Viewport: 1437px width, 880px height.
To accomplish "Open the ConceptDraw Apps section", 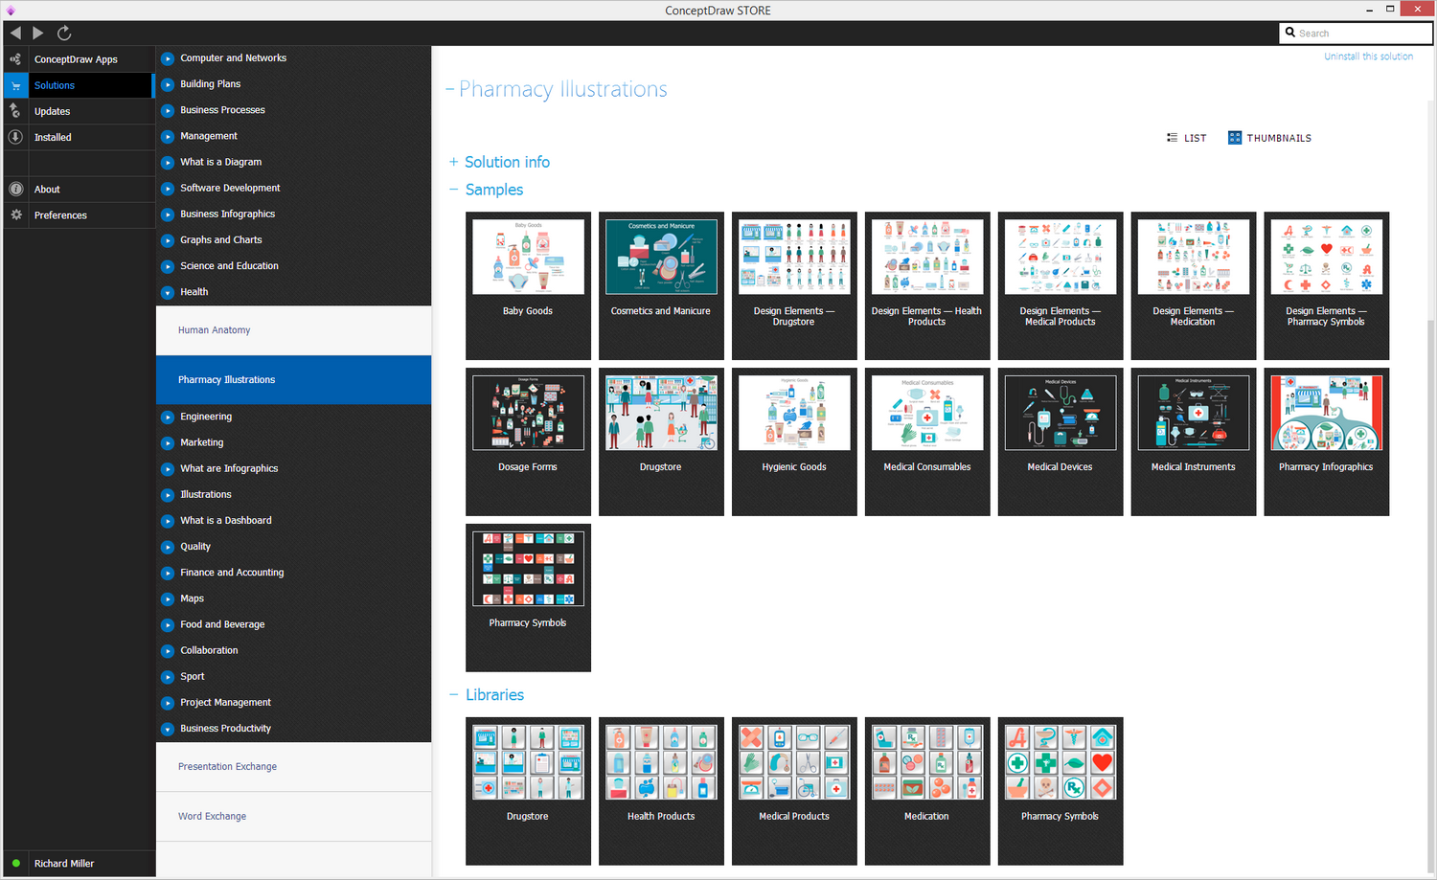I will click(76, 59).
